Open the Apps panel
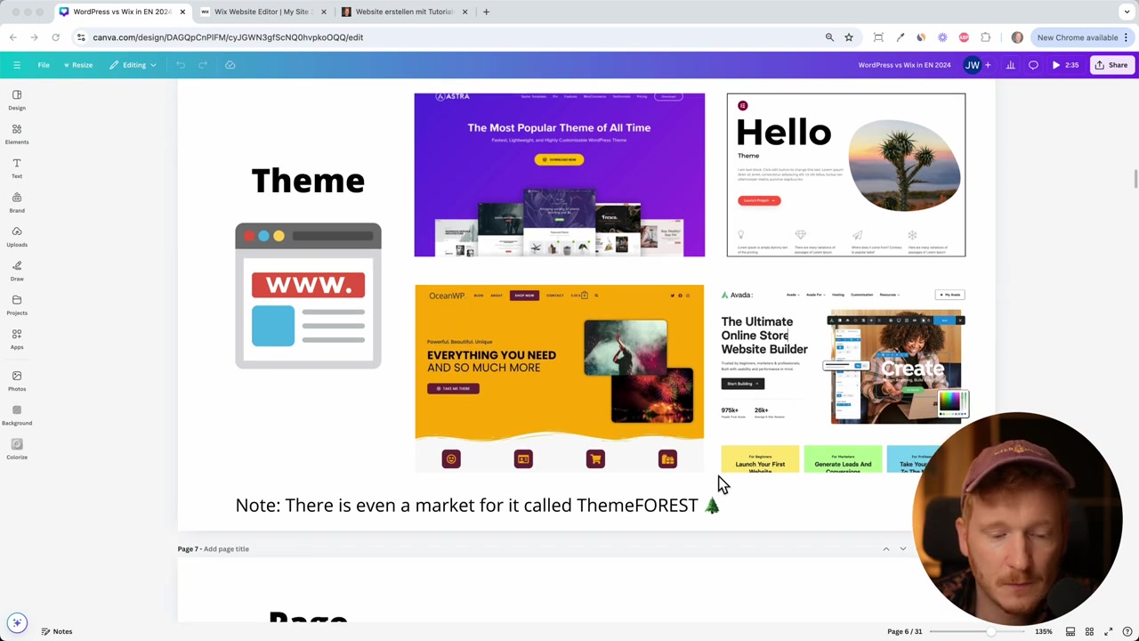This screenshot has width=1139, height=641. click(17, 339)
